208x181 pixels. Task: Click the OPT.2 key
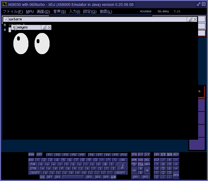coord(146,177)
